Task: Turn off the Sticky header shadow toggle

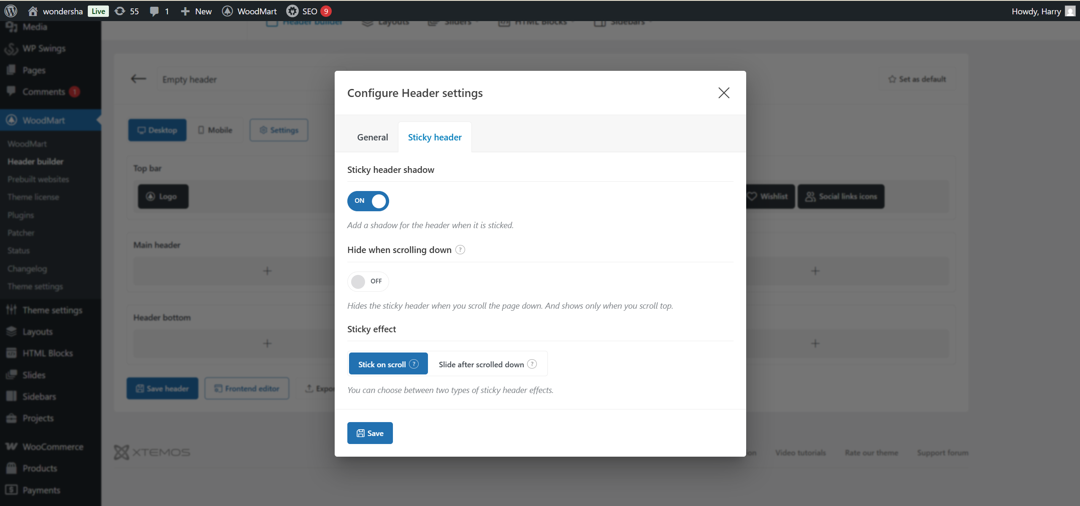Action: click(368, 201)
